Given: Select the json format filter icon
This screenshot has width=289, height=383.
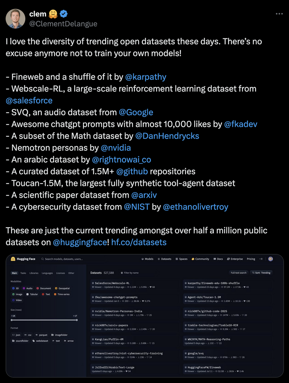Looking at the screenshot, I should 13,335.
